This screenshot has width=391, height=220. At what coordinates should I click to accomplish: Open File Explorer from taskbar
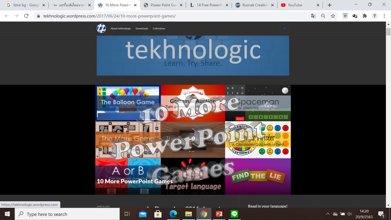click(188, 214)
